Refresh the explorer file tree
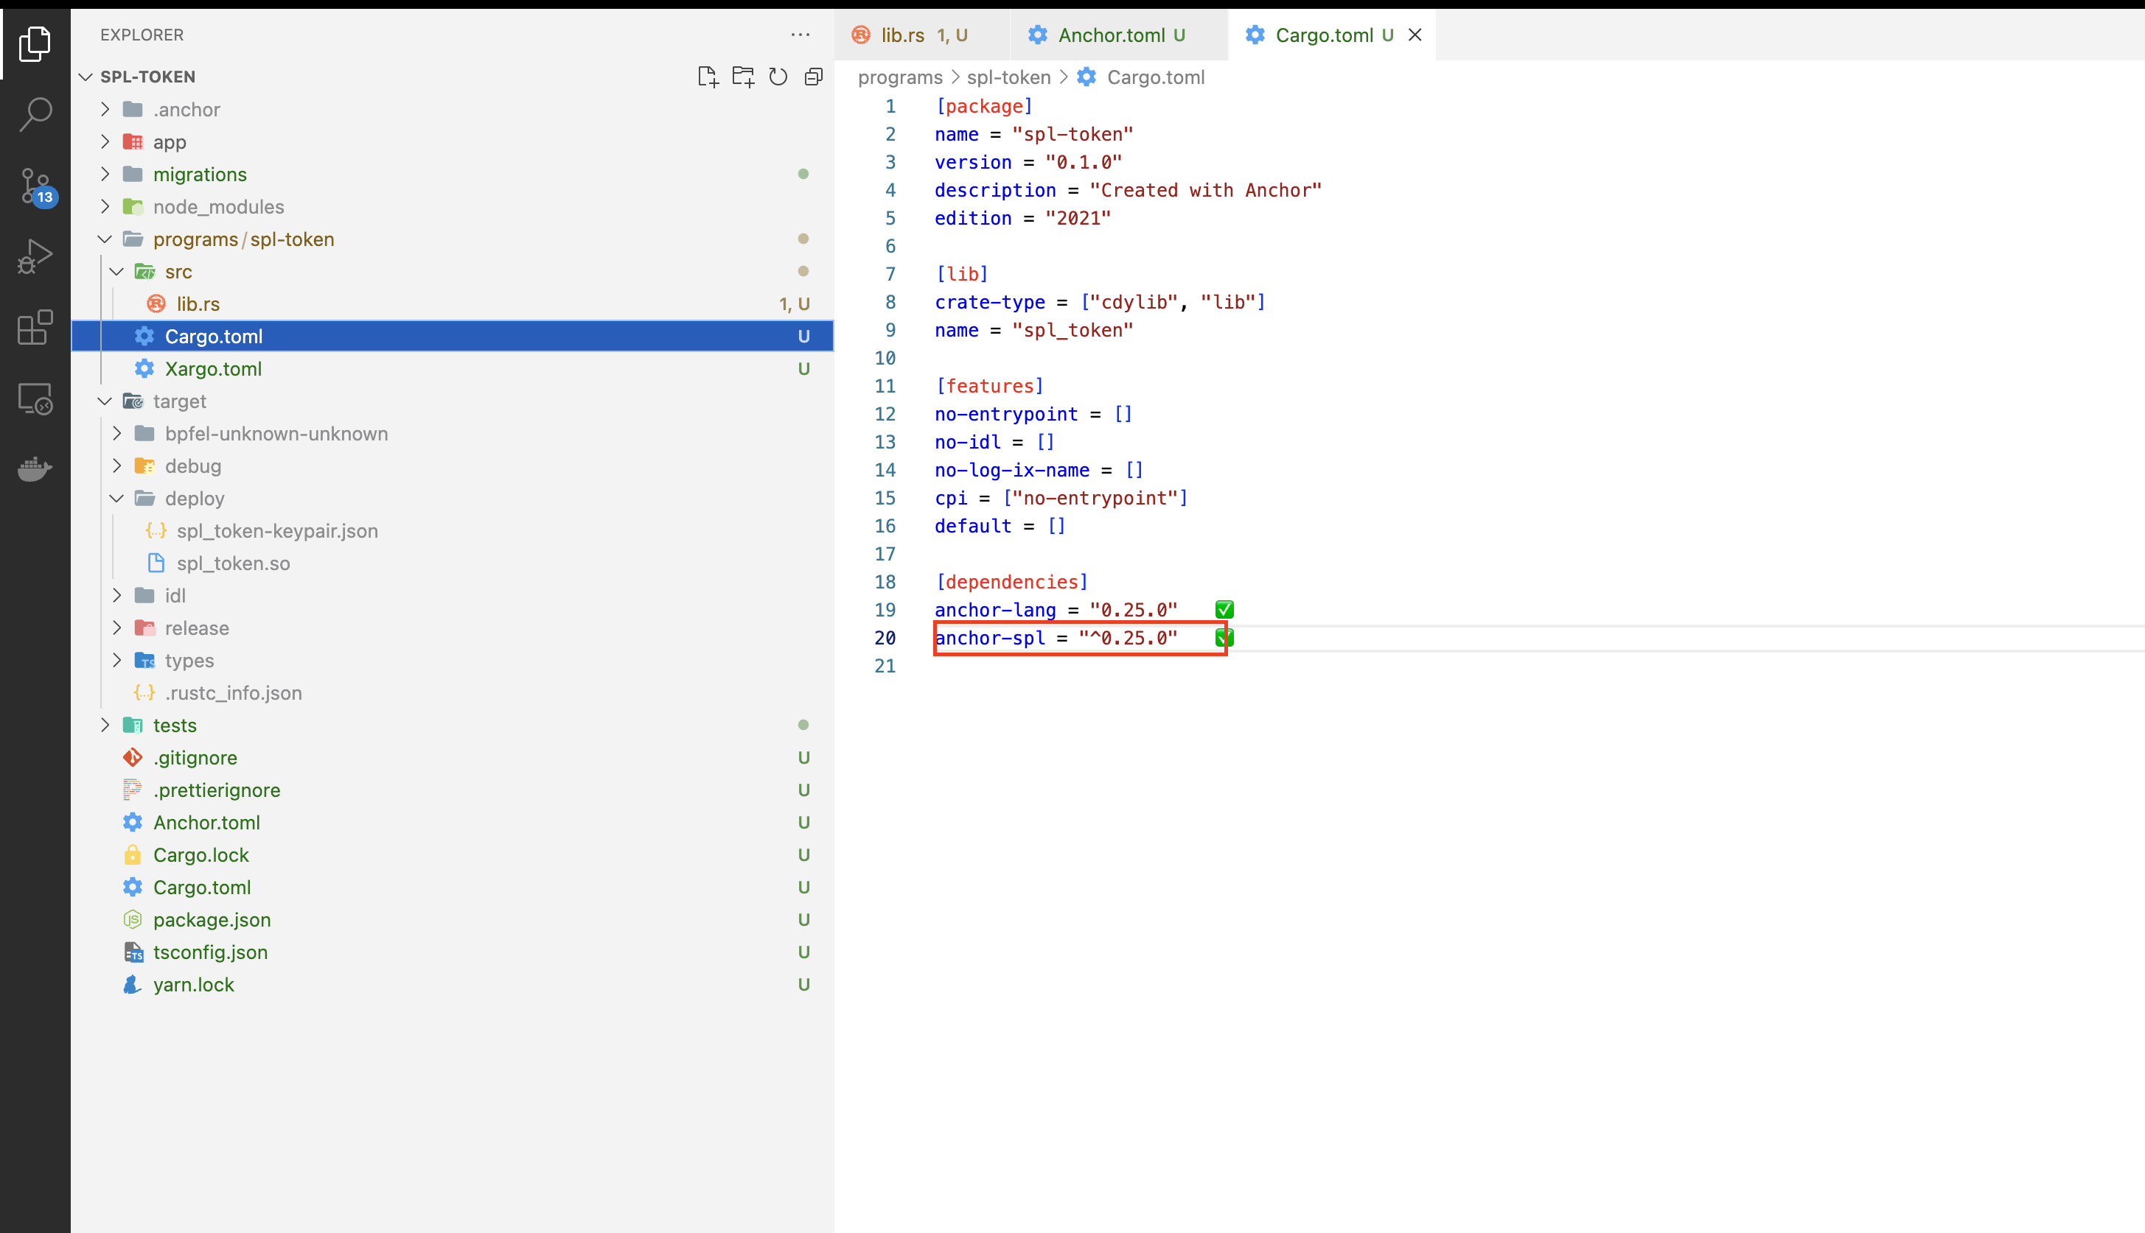This screenshot has width=2145, height=1233. [778, 77]
